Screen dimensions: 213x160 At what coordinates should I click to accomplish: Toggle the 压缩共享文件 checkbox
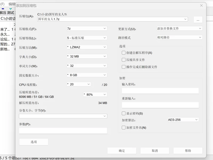[124, 60]
